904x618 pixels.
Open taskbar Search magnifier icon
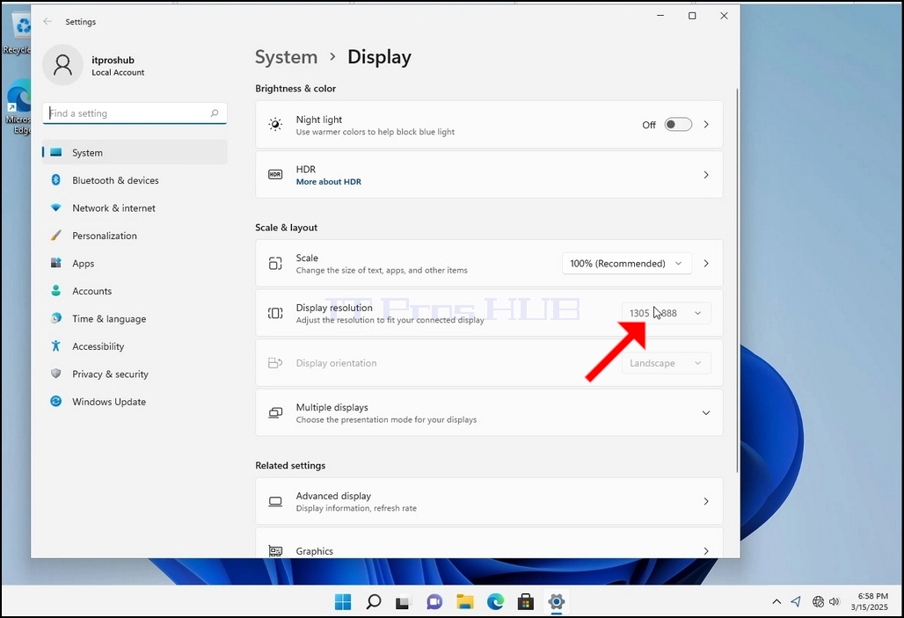point(374,602)
